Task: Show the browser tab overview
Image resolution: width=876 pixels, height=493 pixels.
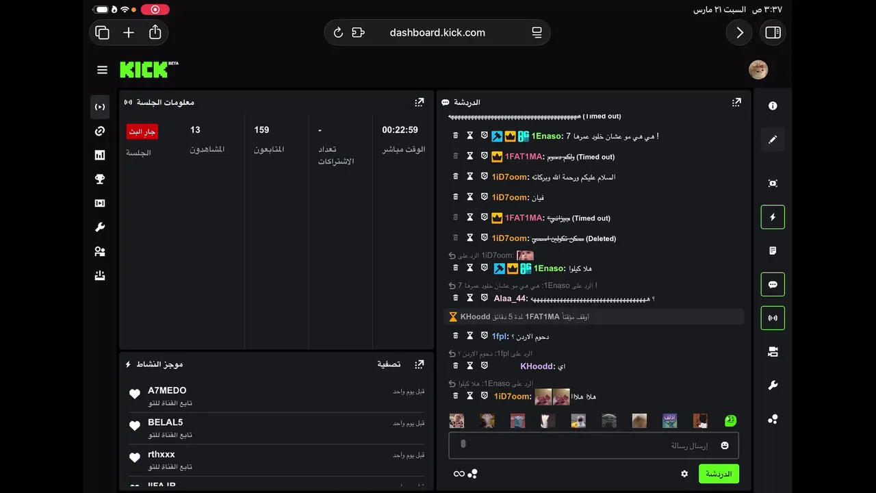Action: [x=103, y=32]
